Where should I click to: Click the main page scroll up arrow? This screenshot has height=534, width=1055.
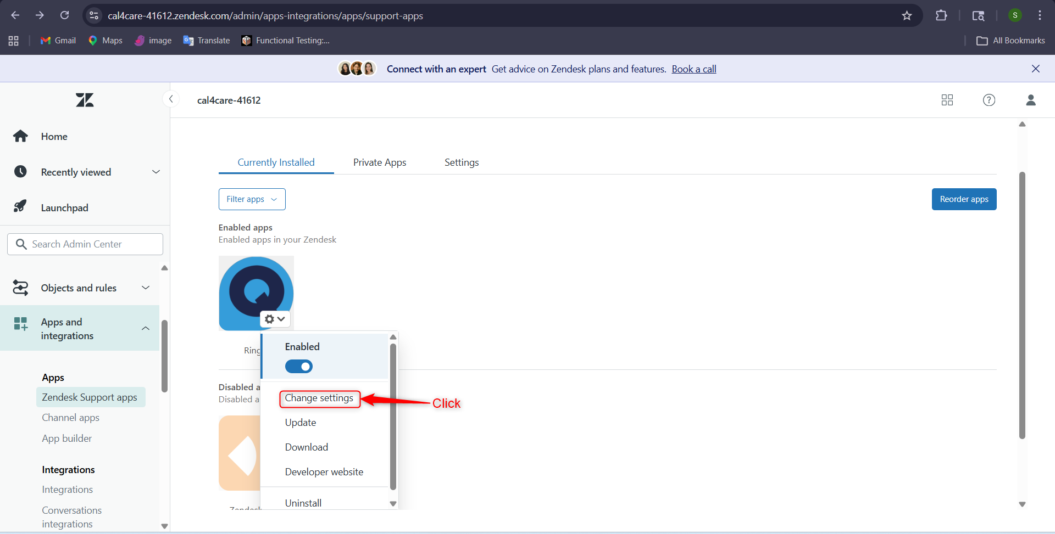[1022, 124]
